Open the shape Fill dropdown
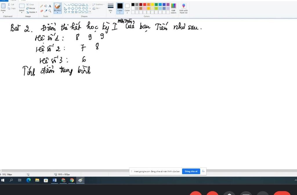Image resolution: width=297 pixels, height=195 pixels. [x=96, y=8]
